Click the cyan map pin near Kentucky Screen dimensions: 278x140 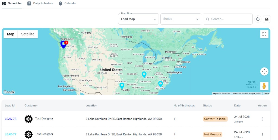coord(144,74)
